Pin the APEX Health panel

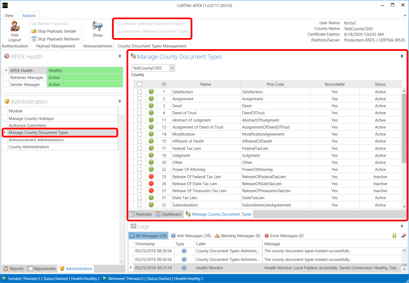119,57
